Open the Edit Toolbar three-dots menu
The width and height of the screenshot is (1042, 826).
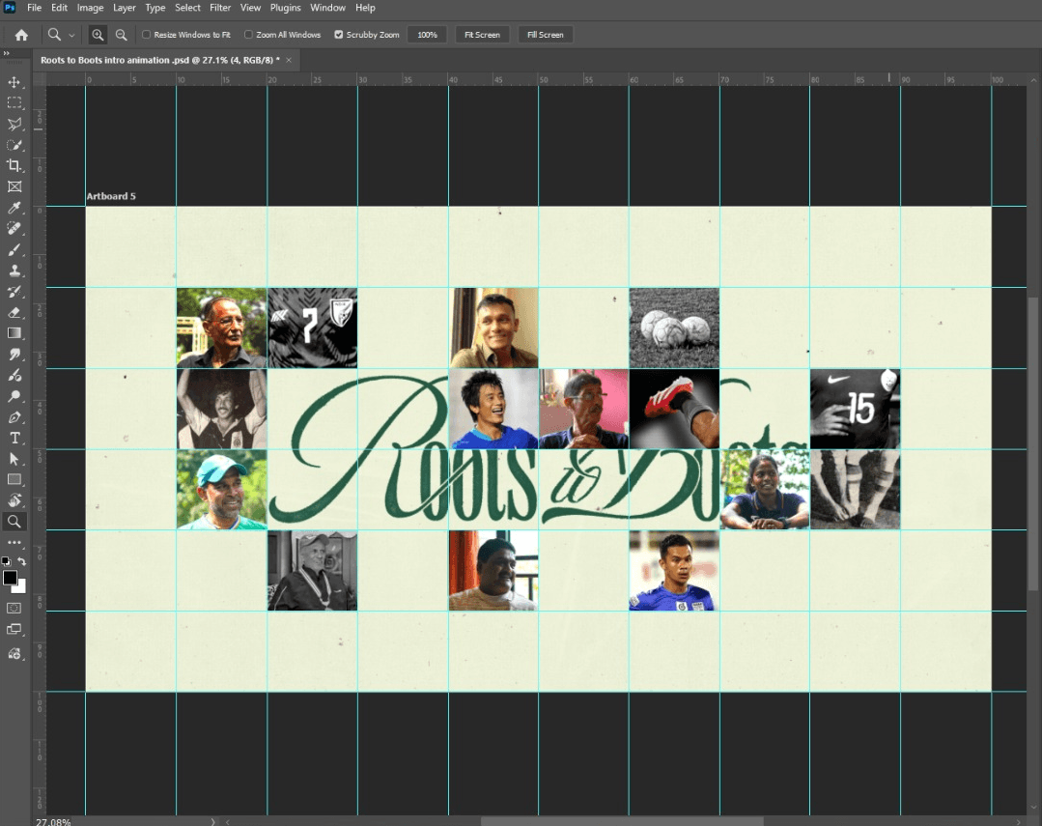14,543
